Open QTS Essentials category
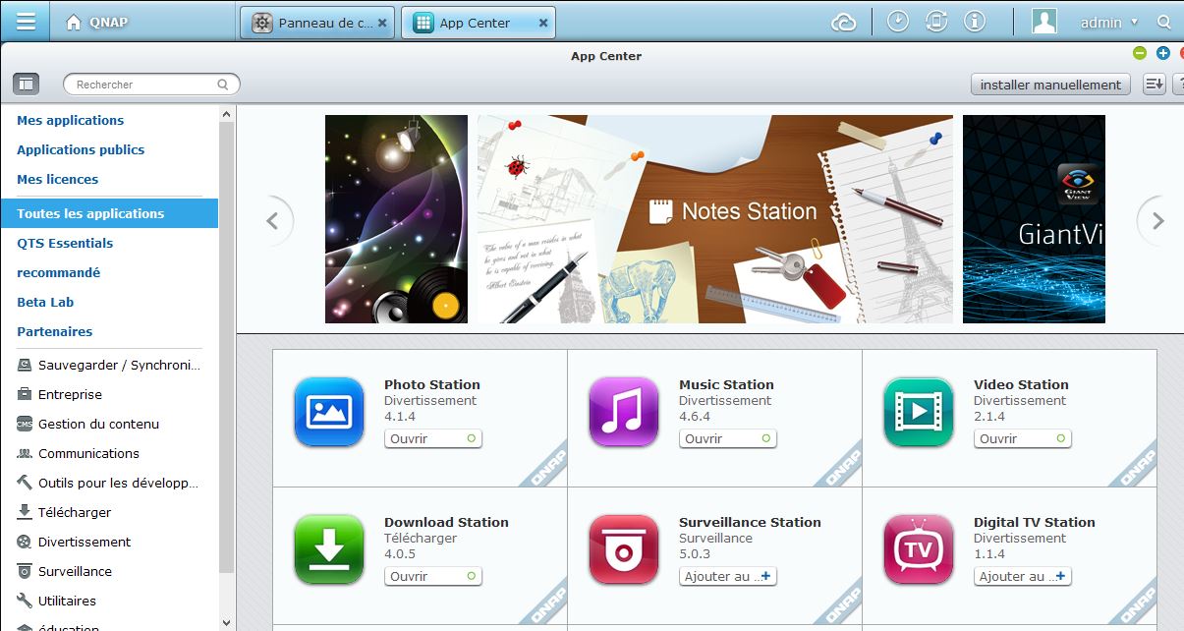Viewport: 1184px width, 631px height. click(x=65, y=243)
